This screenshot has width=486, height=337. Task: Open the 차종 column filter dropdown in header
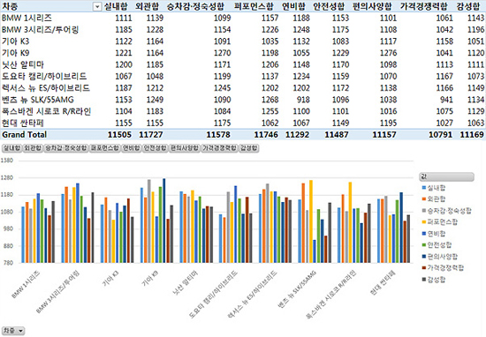coord(97,6)
